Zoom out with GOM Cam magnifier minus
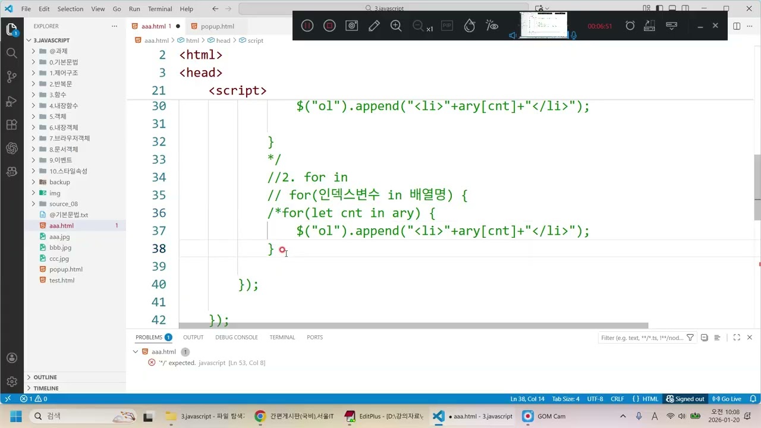This screenshot has width=761, height=428. (418, 26)
